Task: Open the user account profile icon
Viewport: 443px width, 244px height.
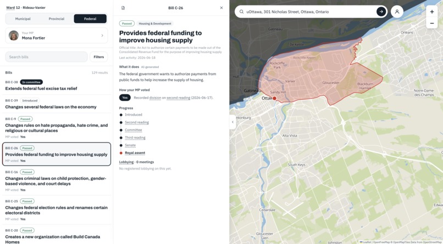Action: click(x=397, y=12)
